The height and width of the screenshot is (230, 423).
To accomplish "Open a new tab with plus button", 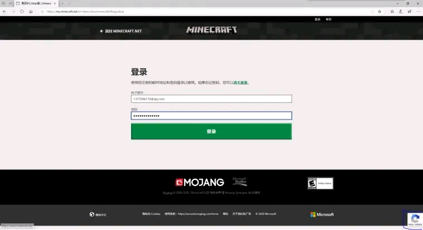I will (62, 3).
